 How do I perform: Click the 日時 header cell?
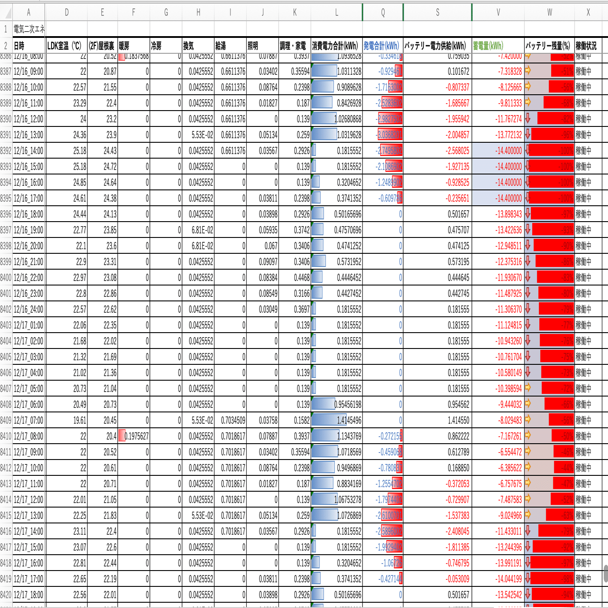click(x=29, y=46)
